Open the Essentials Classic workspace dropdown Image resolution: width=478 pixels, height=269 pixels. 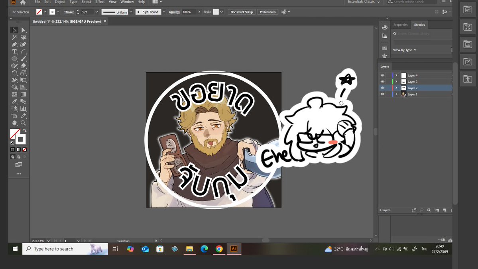pos(364,2)
